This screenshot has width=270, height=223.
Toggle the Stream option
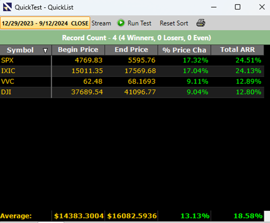(x=101, y=23)
